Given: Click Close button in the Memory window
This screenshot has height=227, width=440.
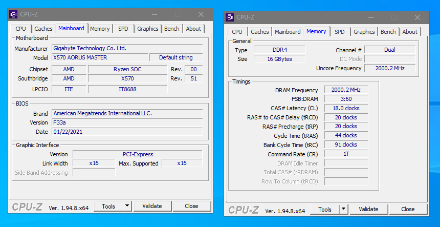Looking at the screenshot, I should pyautogui.click(x=408, y=209).
